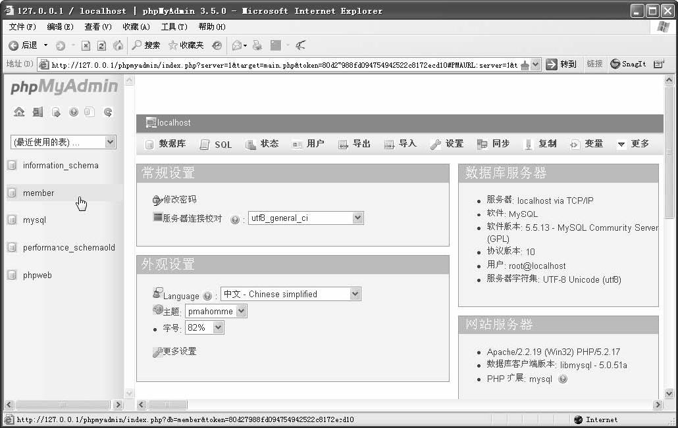Click the phpMyAdmin logo
678x428 pixels.
pos(64,86)
